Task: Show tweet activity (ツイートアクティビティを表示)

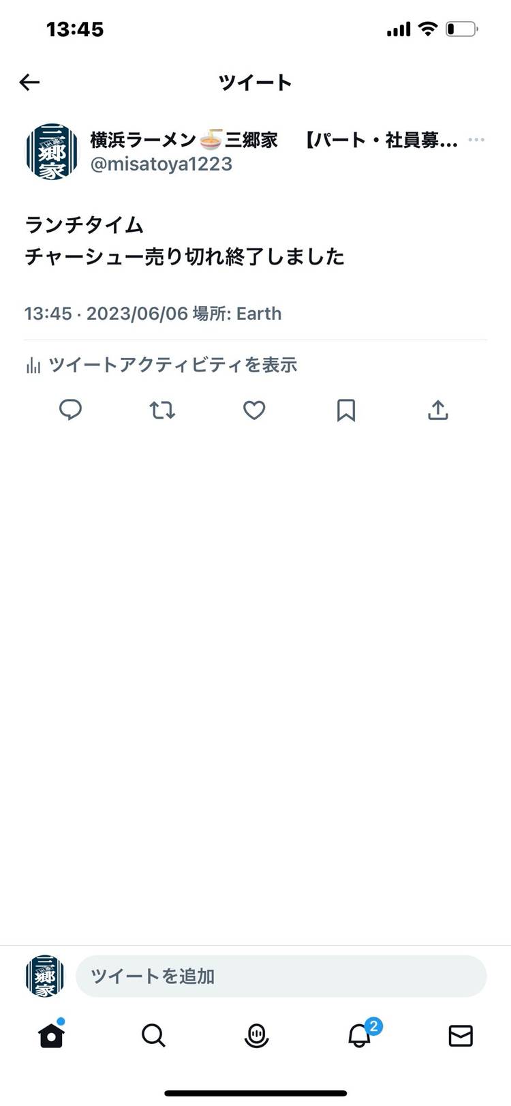Action: (172, 365)
